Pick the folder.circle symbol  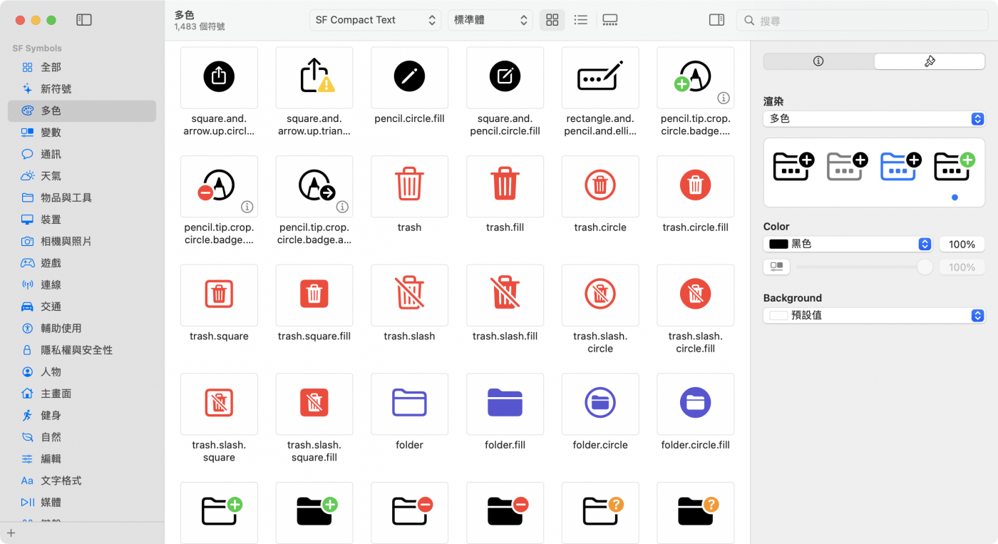coord(600,404)
